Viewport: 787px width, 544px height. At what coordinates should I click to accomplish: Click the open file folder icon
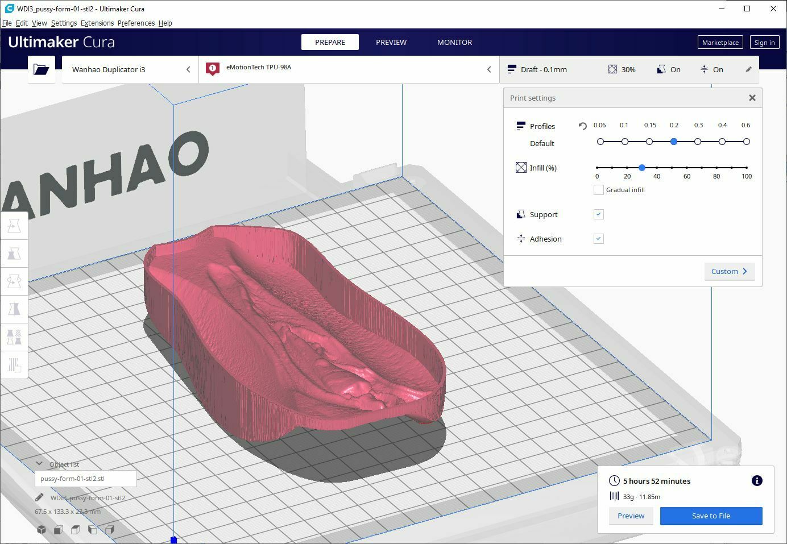coord(41,69)
